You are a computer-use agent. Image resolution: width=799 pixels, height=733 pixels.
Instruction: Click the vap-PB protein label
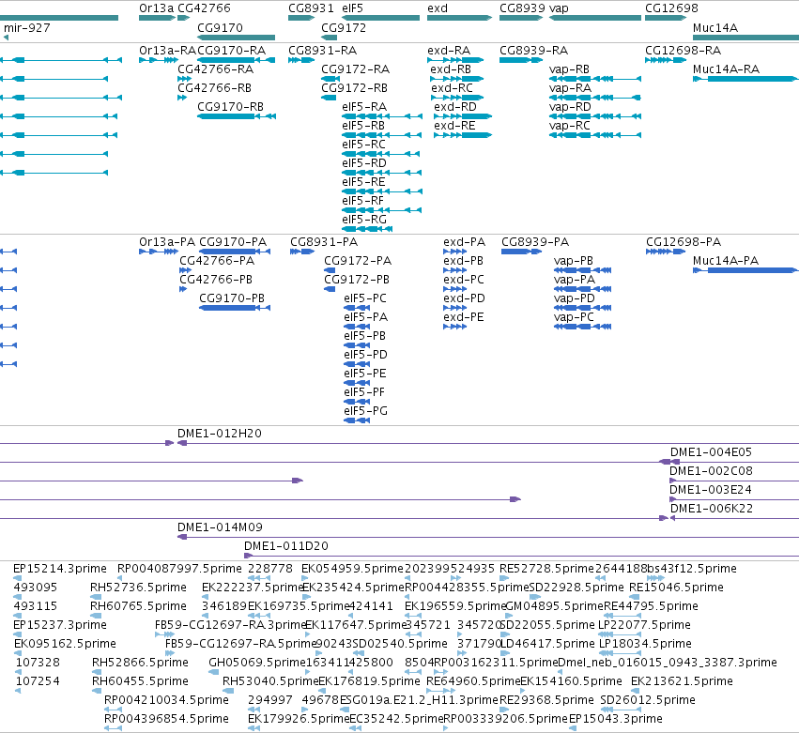[x=574, y=261]
